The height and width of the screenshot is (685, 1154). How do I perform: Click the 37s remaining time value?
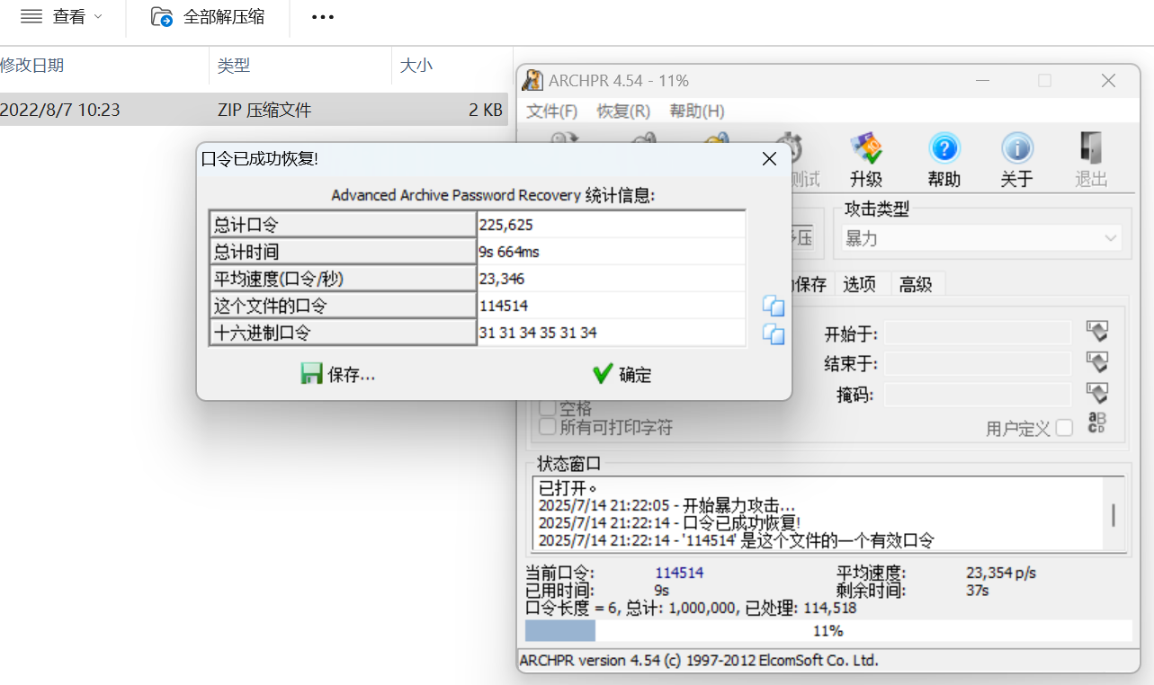click(977, 591)
